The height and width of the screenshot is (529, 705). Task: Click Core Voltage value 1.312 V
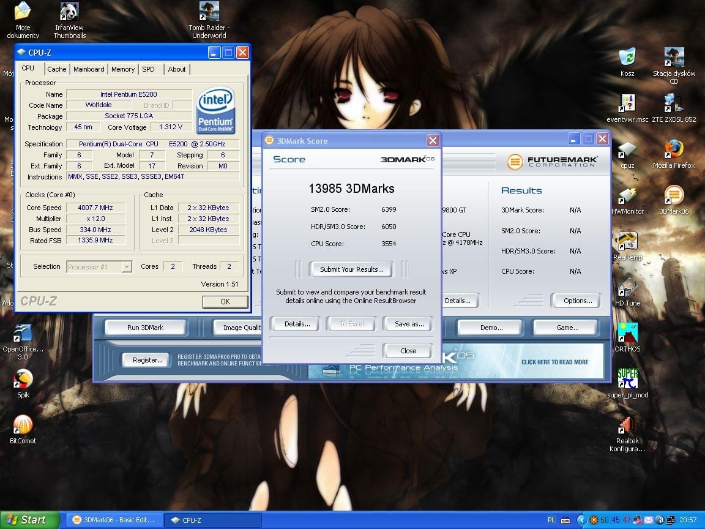[171, 127]
